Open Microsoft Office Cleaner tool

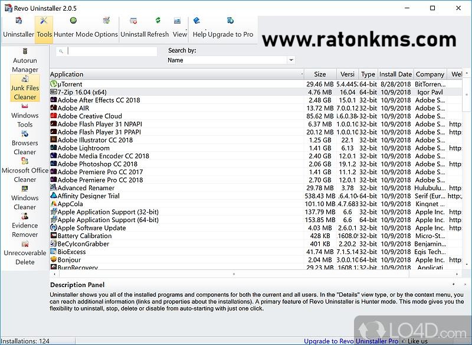(x=25, y=170)
